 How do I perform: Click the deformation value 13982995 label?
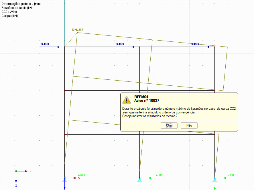(77, 29)
